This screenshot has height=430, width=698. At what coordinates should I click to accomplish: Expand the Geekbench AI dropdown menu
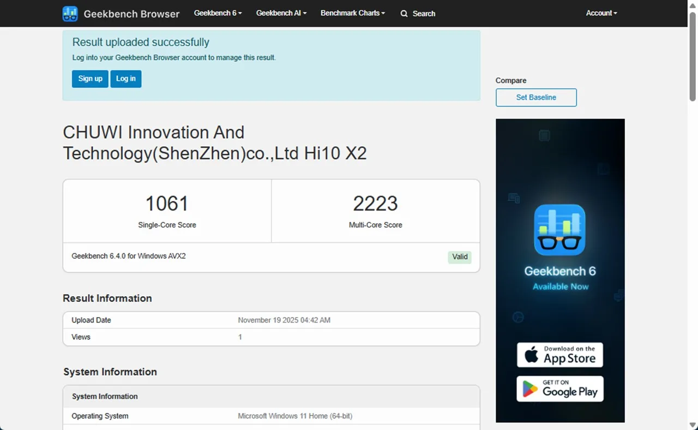click(x=281, y=13)
